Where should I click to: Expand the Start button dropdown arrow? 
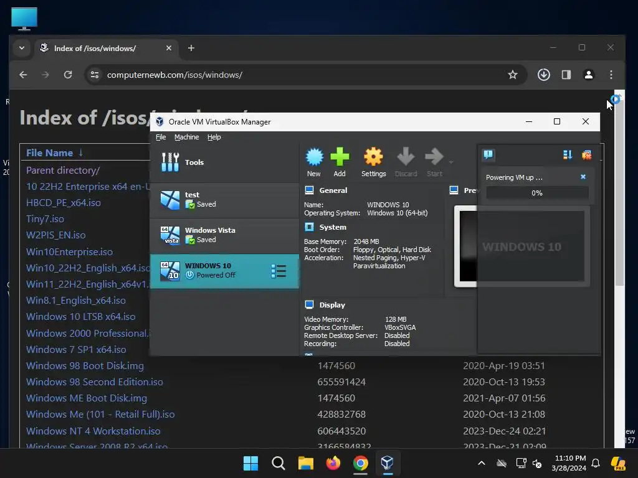(451, 162)
